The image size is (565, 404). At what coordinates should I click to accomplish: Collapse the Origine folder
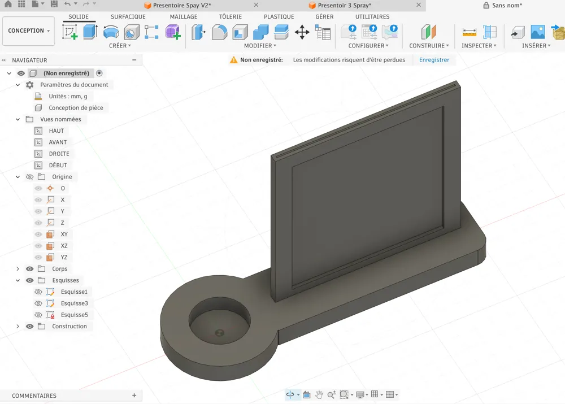pos(18,177)
